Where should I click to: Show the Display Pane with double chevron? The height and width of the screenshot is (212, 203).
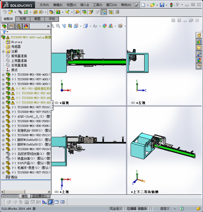[x=48, y=26]
